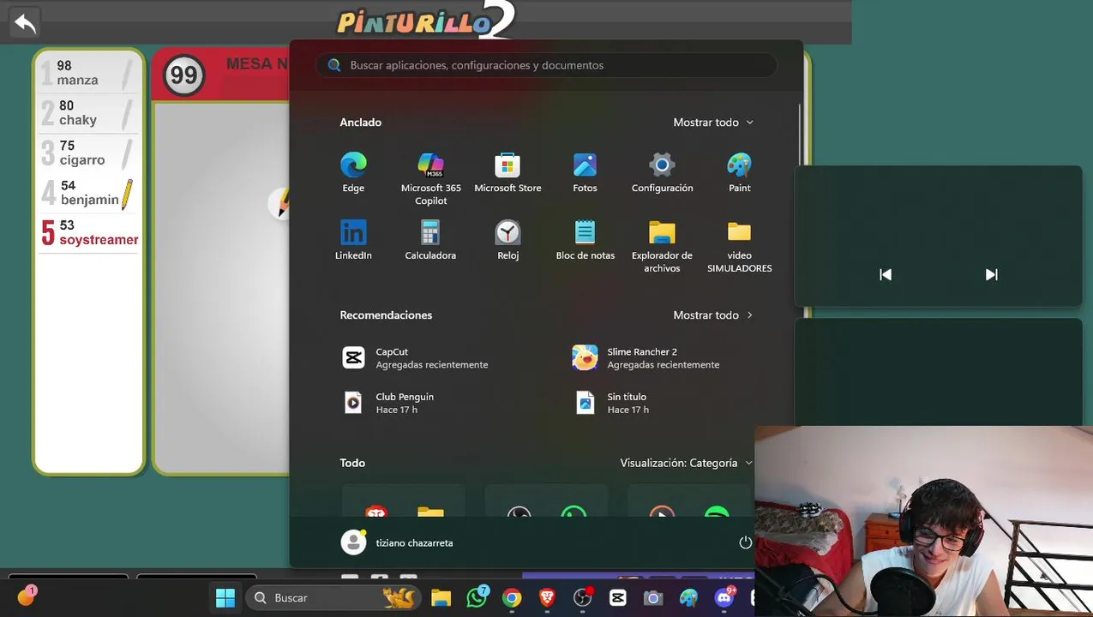Viewport: 1093px width, 617px height.
Task: Select player manza in scoreboard
Action: pyautogui.click(x=88, y=74)
